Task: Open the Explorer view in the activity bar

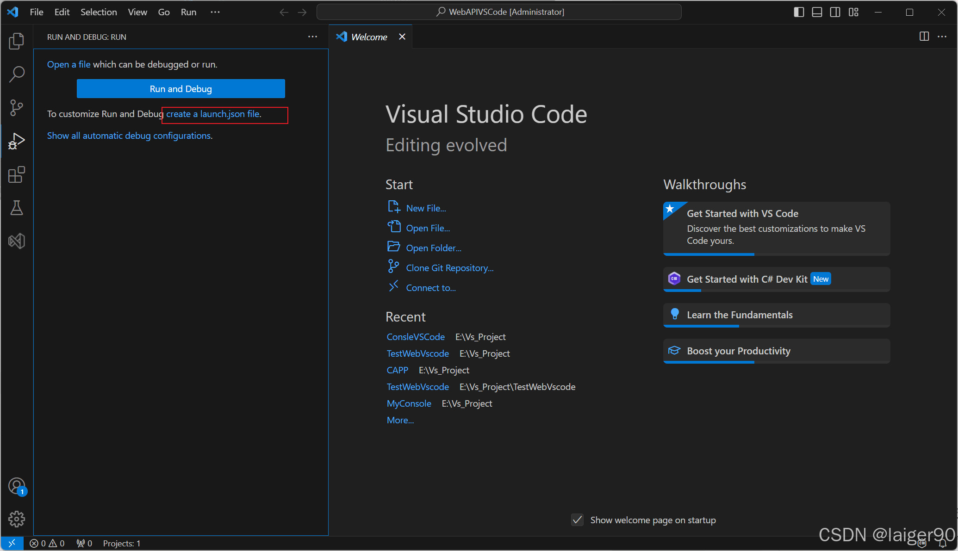Action: tap(17, 41)
